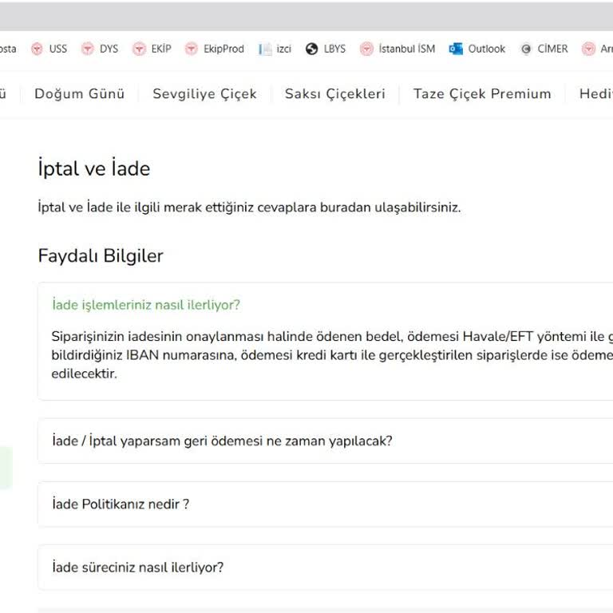The width and height of the screenshot is (613, 613).
Task: Open the DYS bookmark icon
Action: [88, 49]
